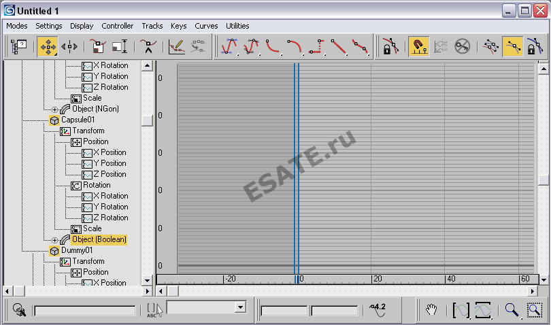Open the Settings menu
Viewport: 551px width, 325px height.
coord(48,26)
